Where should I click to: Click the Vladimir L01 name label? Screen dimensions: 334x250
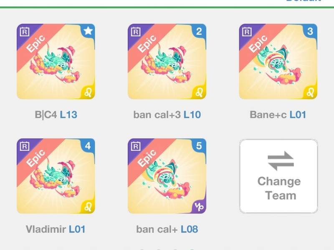[56, 229]
